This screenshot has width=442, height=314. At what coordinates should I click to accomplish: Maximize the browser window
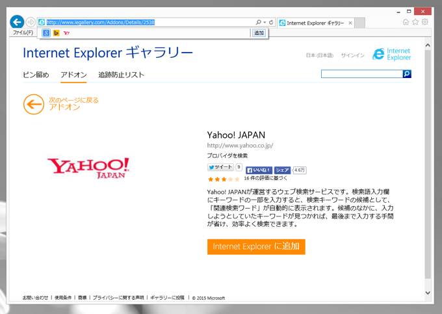pyautogui.click(x=409, y=12)
